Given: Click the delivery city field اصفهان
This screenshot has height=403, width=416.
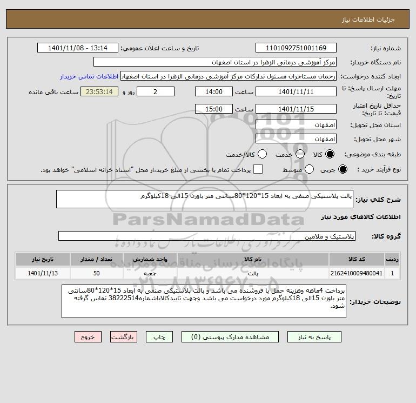Looking at the screenshot, I should tap(296, 138).
